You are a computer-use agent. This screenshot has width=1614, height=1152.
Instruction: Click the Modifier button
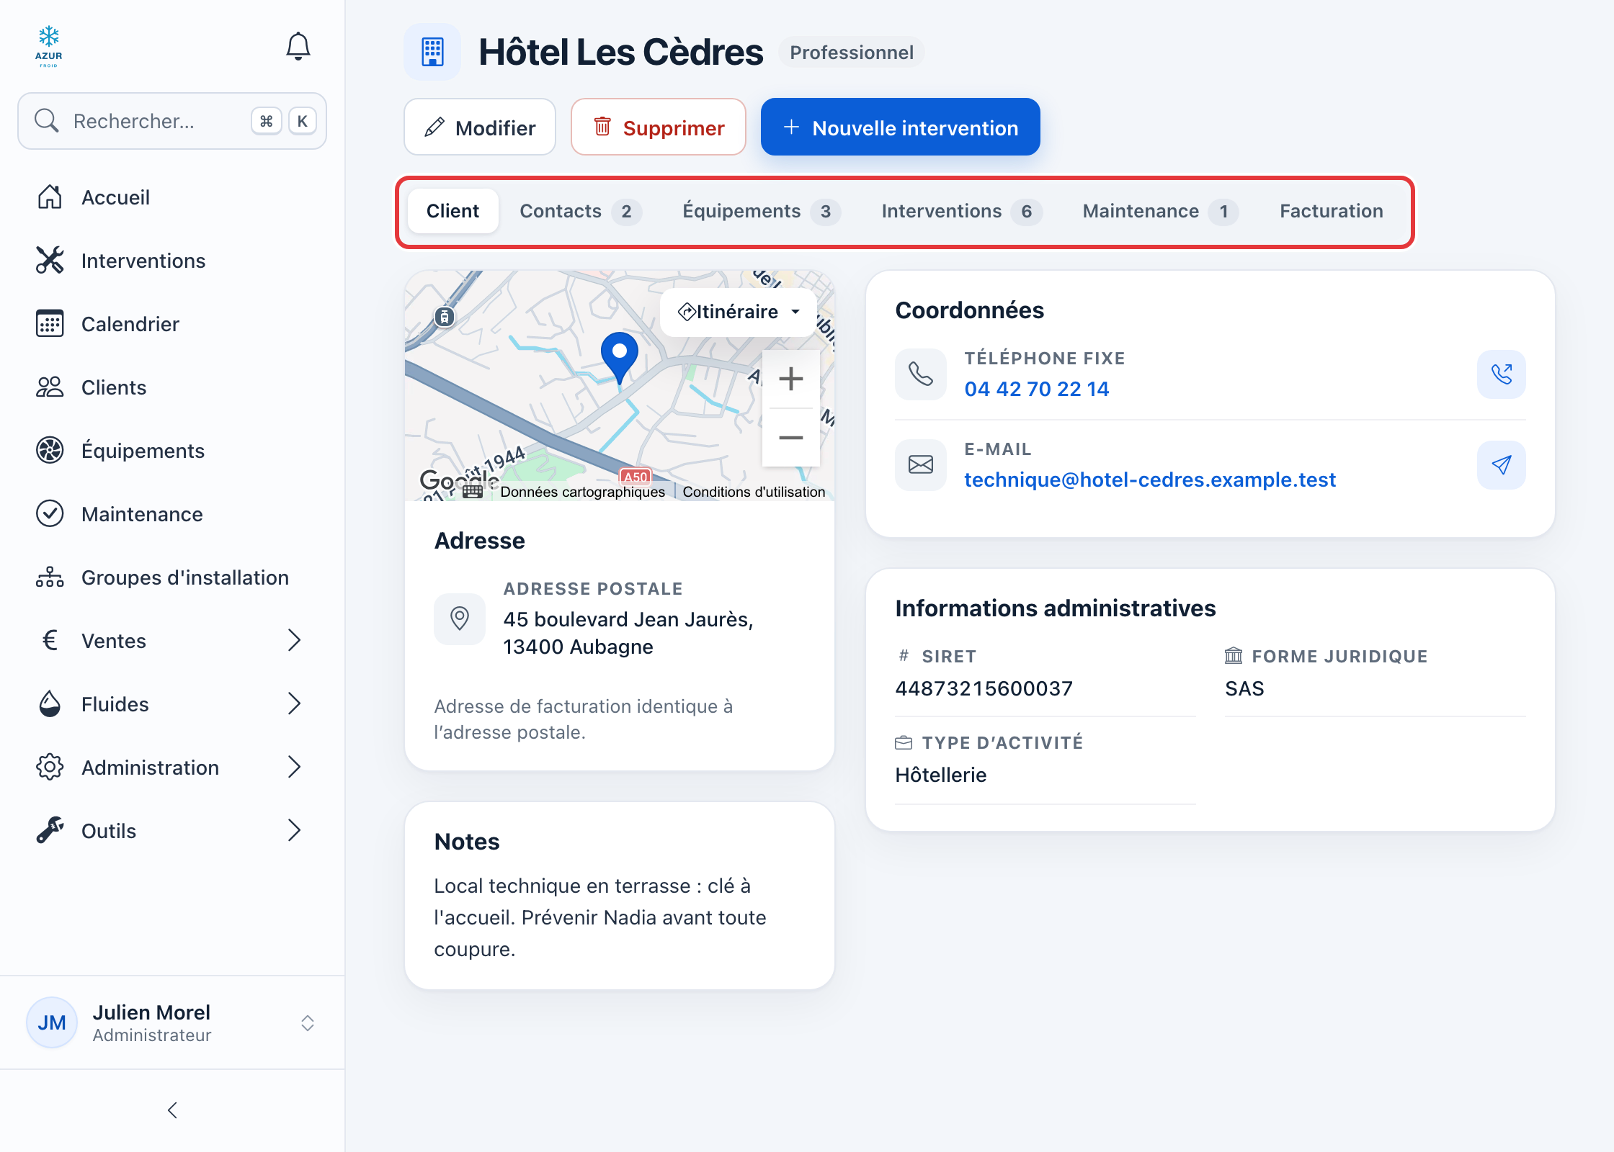click(x=480, y=127)
